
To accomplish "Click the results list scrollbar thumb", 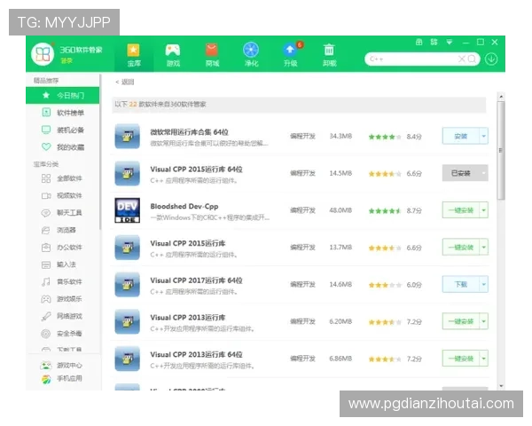I will 501,150.
